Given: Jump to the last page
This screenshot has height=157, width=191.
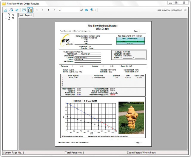Looking at the screenshot, I should tap(54, 10).
